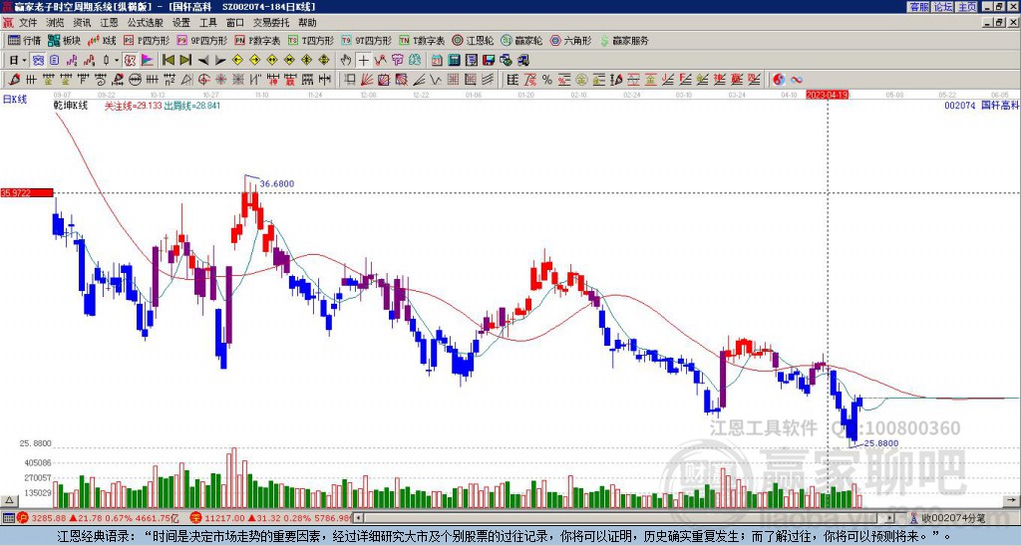Viewport: 1021px width, 546px height.
Task: Click the 节 solar-term icon
Action: [397, 61]
